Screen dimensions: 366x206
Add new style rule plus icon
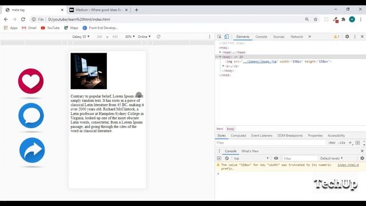350,142
